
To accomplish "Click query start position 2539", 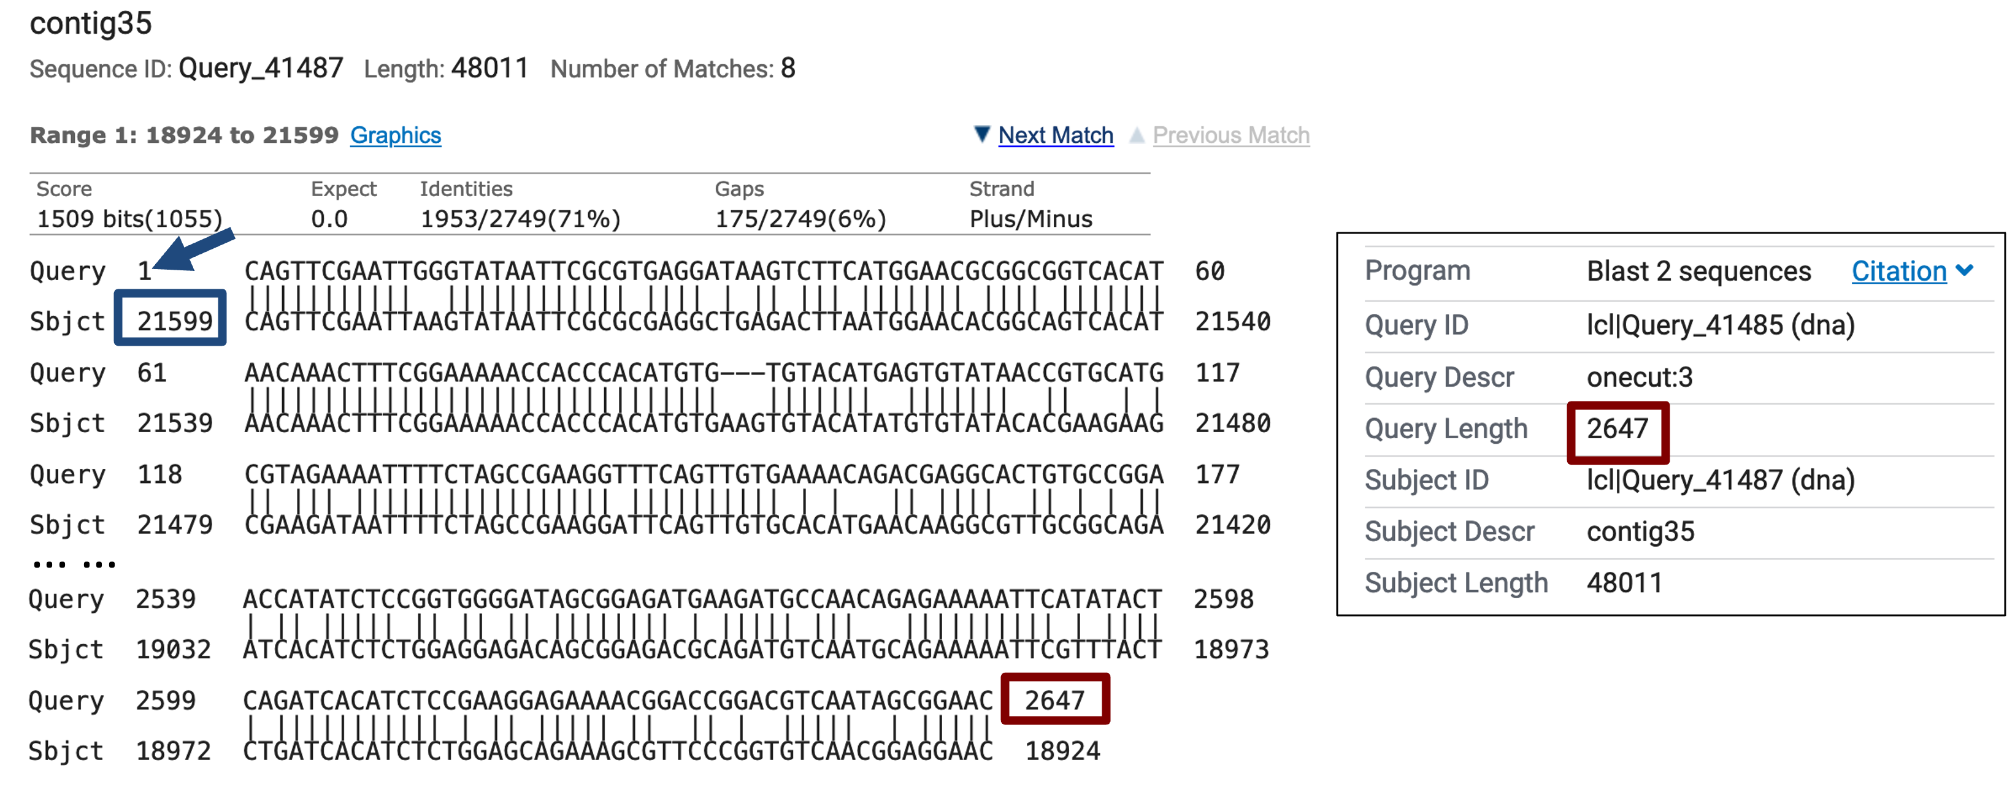I will tap(165, 598).
